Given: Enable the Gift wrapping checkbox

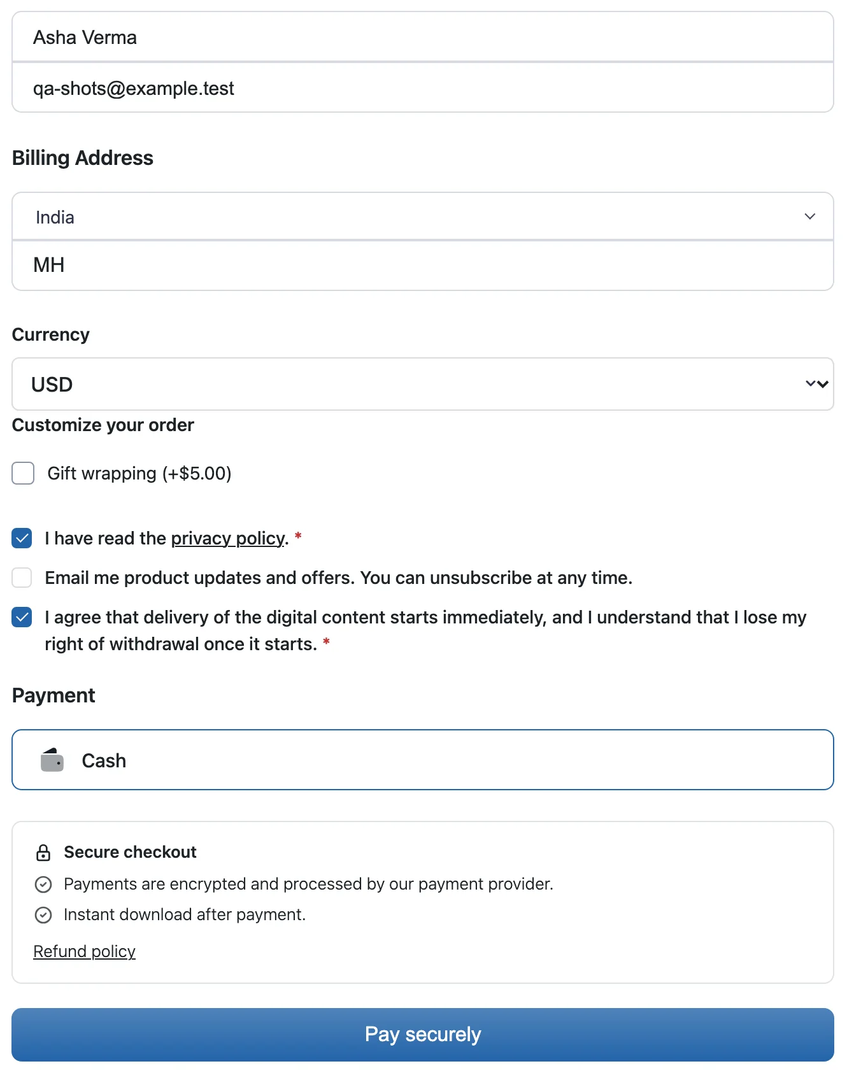Looking at the screenshot, I should pyautogui.click(x=23, y=473).
